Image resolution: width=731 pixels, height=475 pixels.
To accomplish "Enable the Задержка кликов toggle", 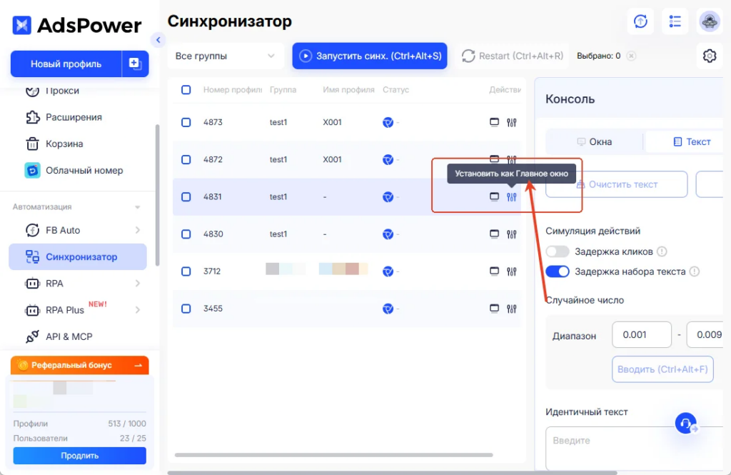I will point(558,252).
